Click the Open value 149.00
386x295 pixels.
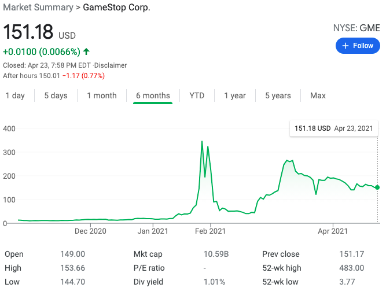[x=72, y=254]
